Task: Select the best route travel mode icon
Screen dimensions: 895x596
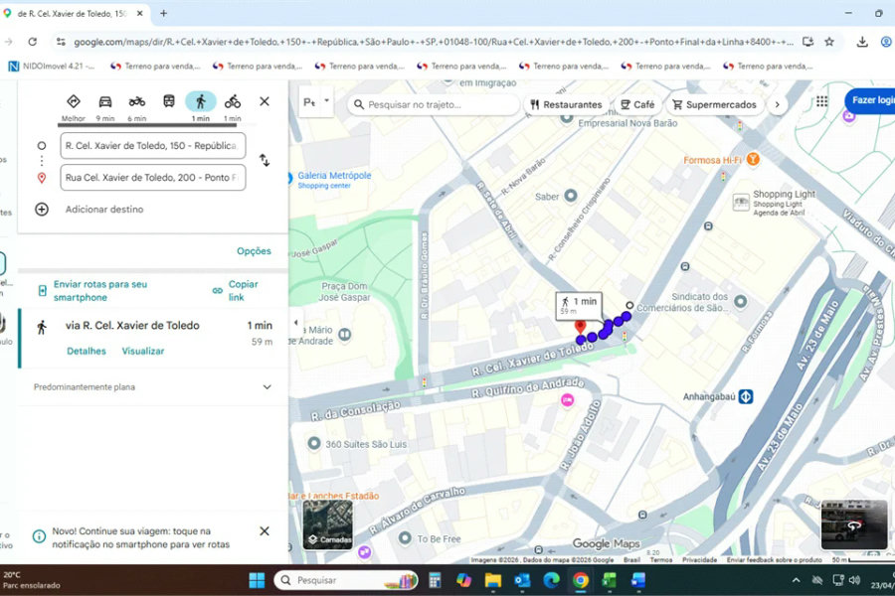Action: (x=73, y=101)
